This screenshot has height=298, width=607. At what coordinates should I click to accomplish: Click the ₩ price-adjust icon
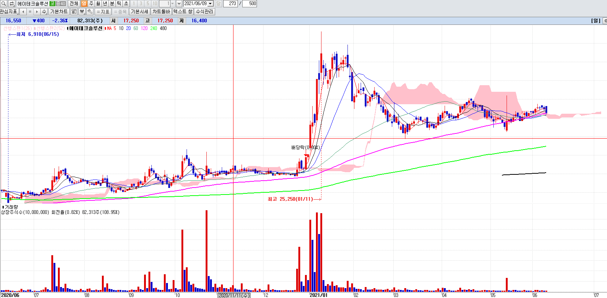pos(82,12)
